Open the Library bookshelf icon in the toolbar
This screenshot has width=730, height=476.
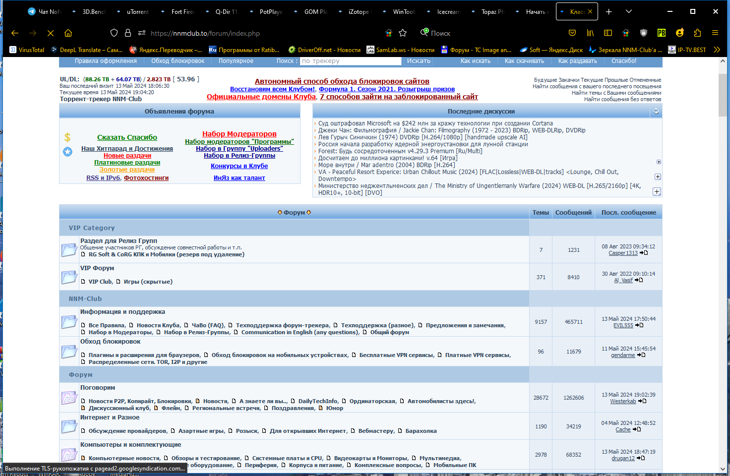click(x=590, y=33)
